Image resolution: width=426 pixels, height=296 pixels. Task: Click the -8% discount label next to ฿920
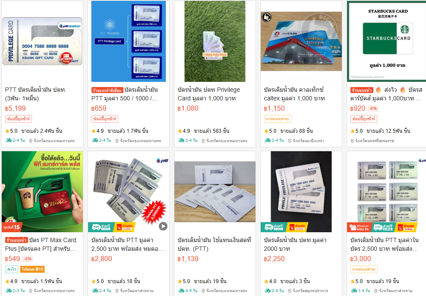373,109
